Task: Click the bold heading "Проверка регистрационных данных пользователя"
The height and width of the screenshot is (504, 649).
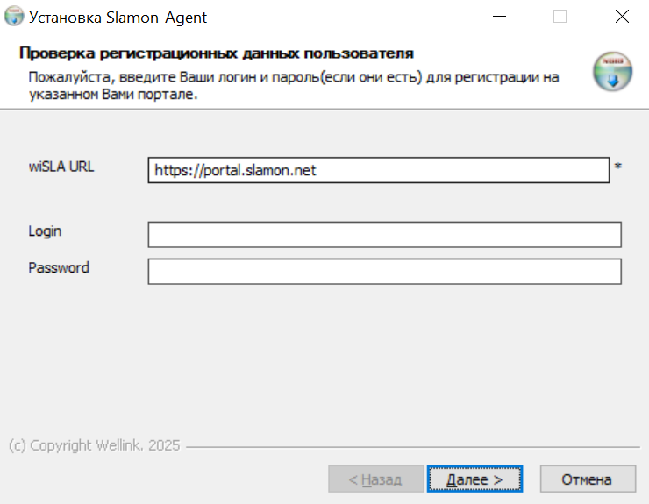Action: (216, 53)
